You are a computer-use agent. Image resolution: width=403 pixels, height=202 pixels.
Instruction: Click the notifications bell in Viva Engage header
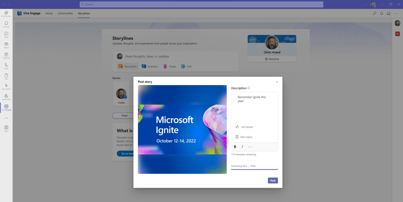click(381, 13)
